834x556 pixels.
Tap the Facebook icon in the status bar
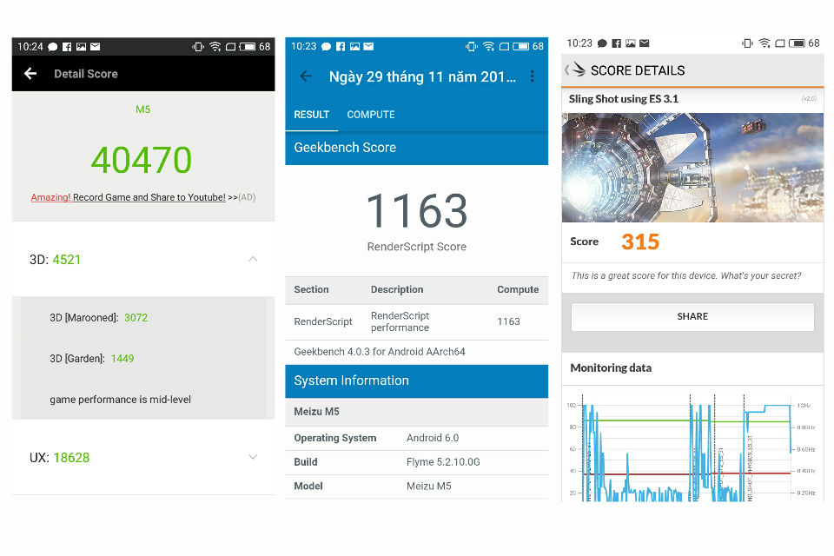click(67, 46)
